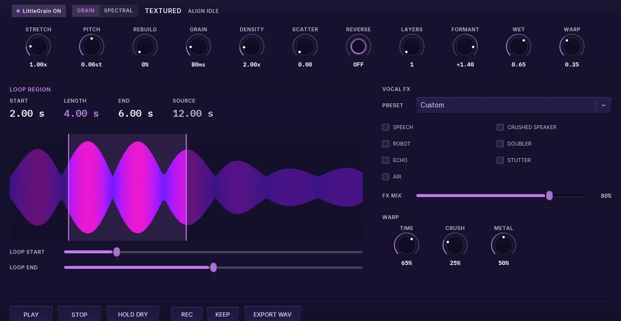Image resolution: width=621 pixels, height=321 pixels.
Task: Click the Layers knob
Action: click(x=412, y=47)
